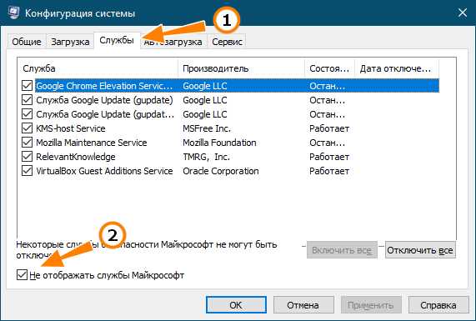Open the Загрузка tab
The height and width of the screenshot is (321, 476).
click(x=70, y=42)
